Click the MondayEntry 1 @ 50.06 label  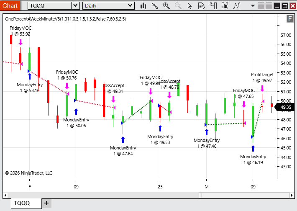[76, 123]
